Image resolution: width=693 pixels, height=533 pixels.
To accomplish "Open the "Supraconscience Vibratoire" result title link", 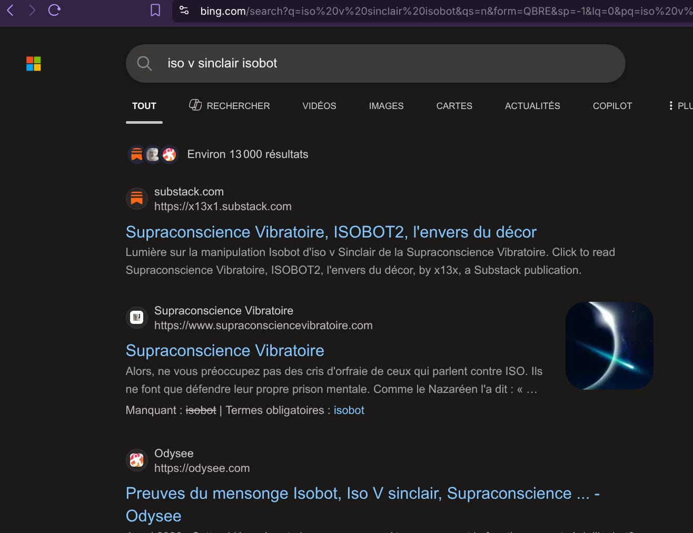I will (225, 351).
